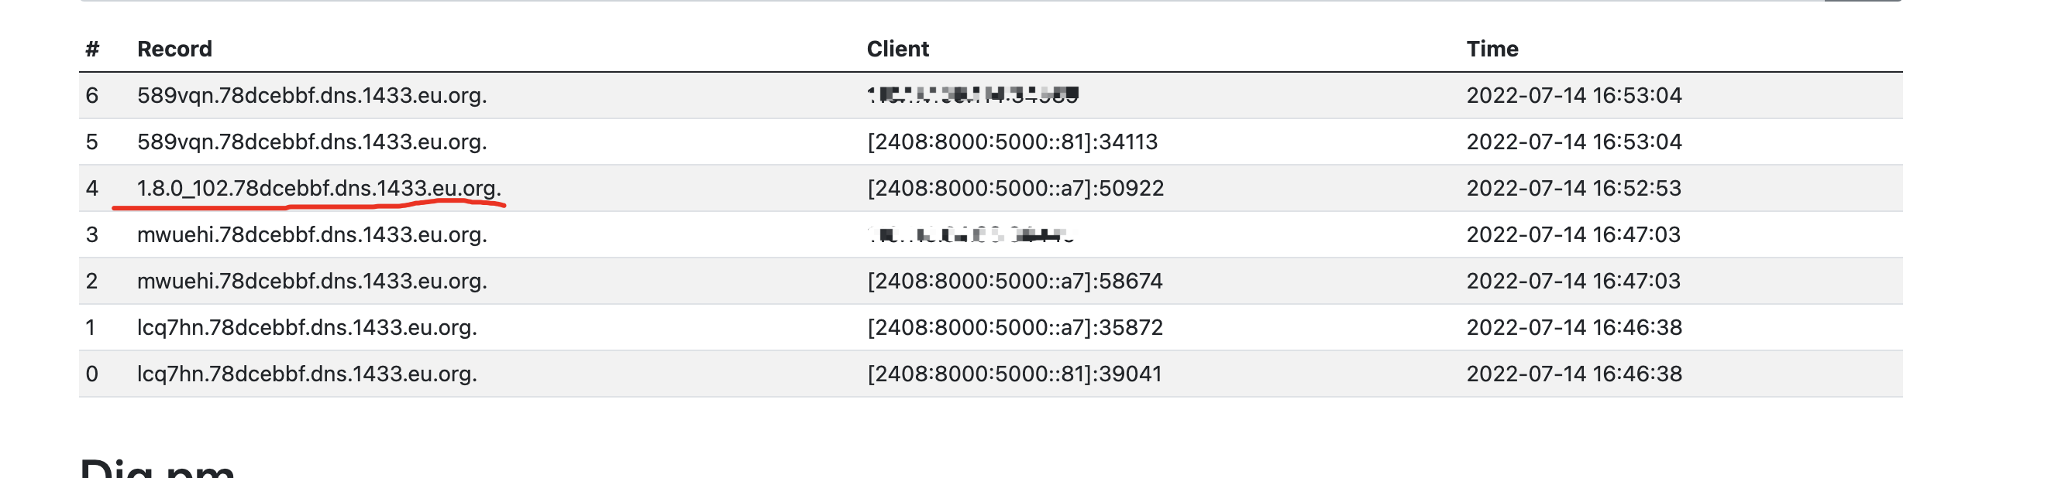2058x478 pixels.
Task: Click the Time column header
Action: [1492, 50]
